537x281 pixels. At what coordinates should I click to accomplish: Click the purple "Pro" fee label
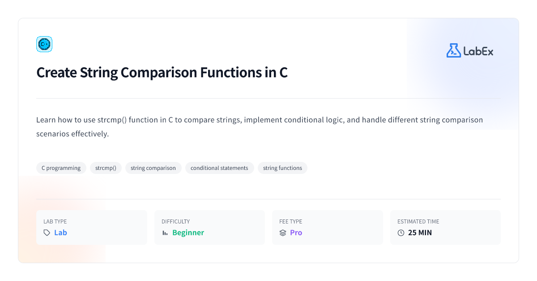point(296,233)
